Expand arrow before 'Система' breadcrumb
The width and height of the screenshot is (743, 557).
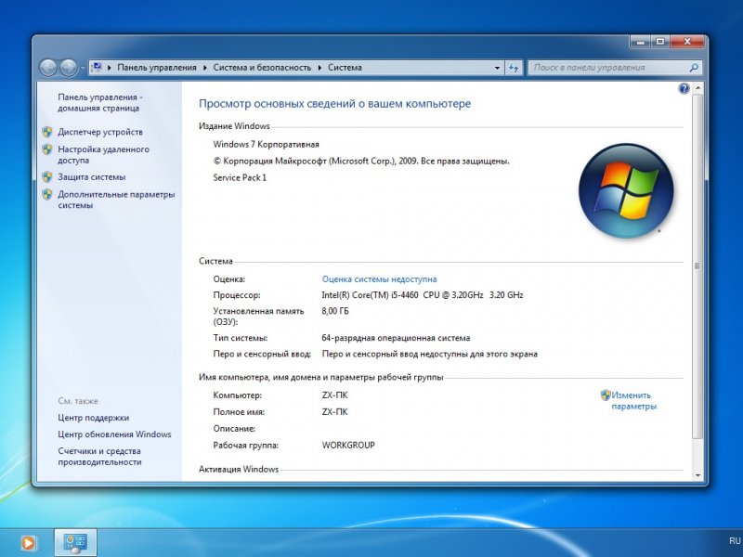pos(319,68)
